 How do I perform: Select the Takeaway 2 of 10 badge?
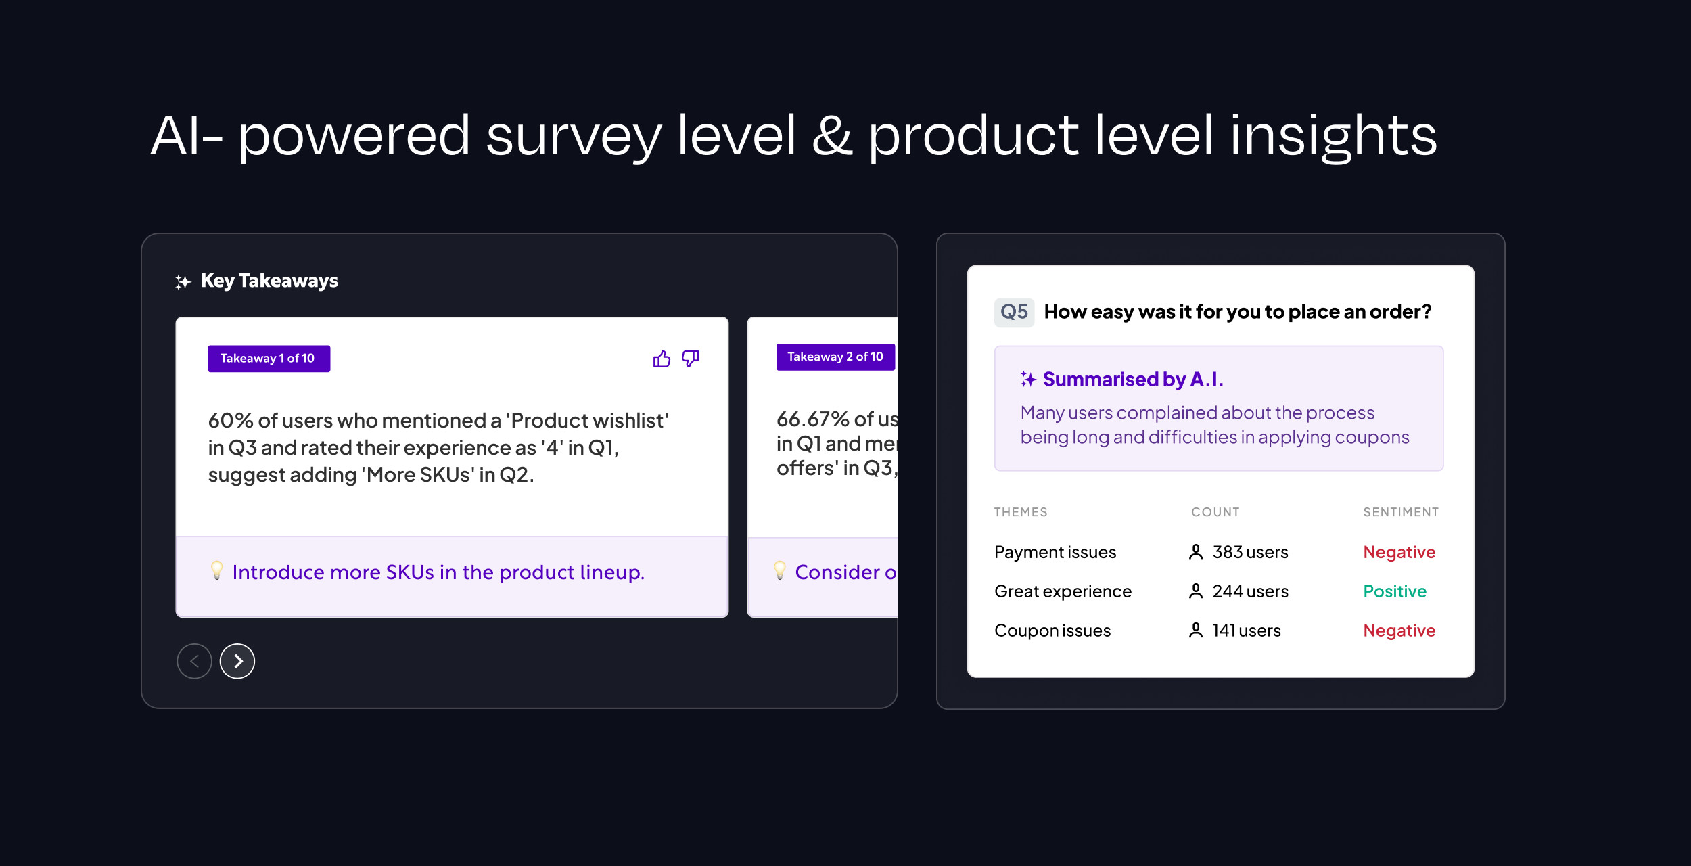[835, 357]
